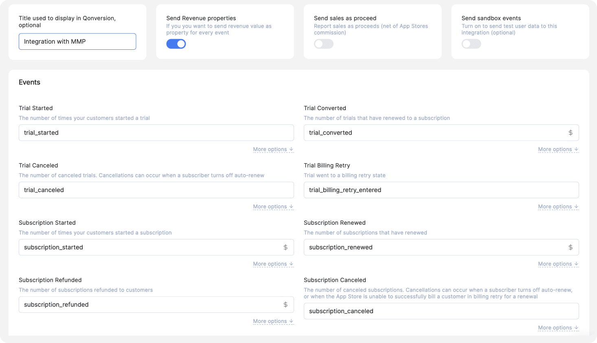Click the dollar icon in subscription_refunded field
The height and width of the screenshot is (343, 597).
coord(286,304)
